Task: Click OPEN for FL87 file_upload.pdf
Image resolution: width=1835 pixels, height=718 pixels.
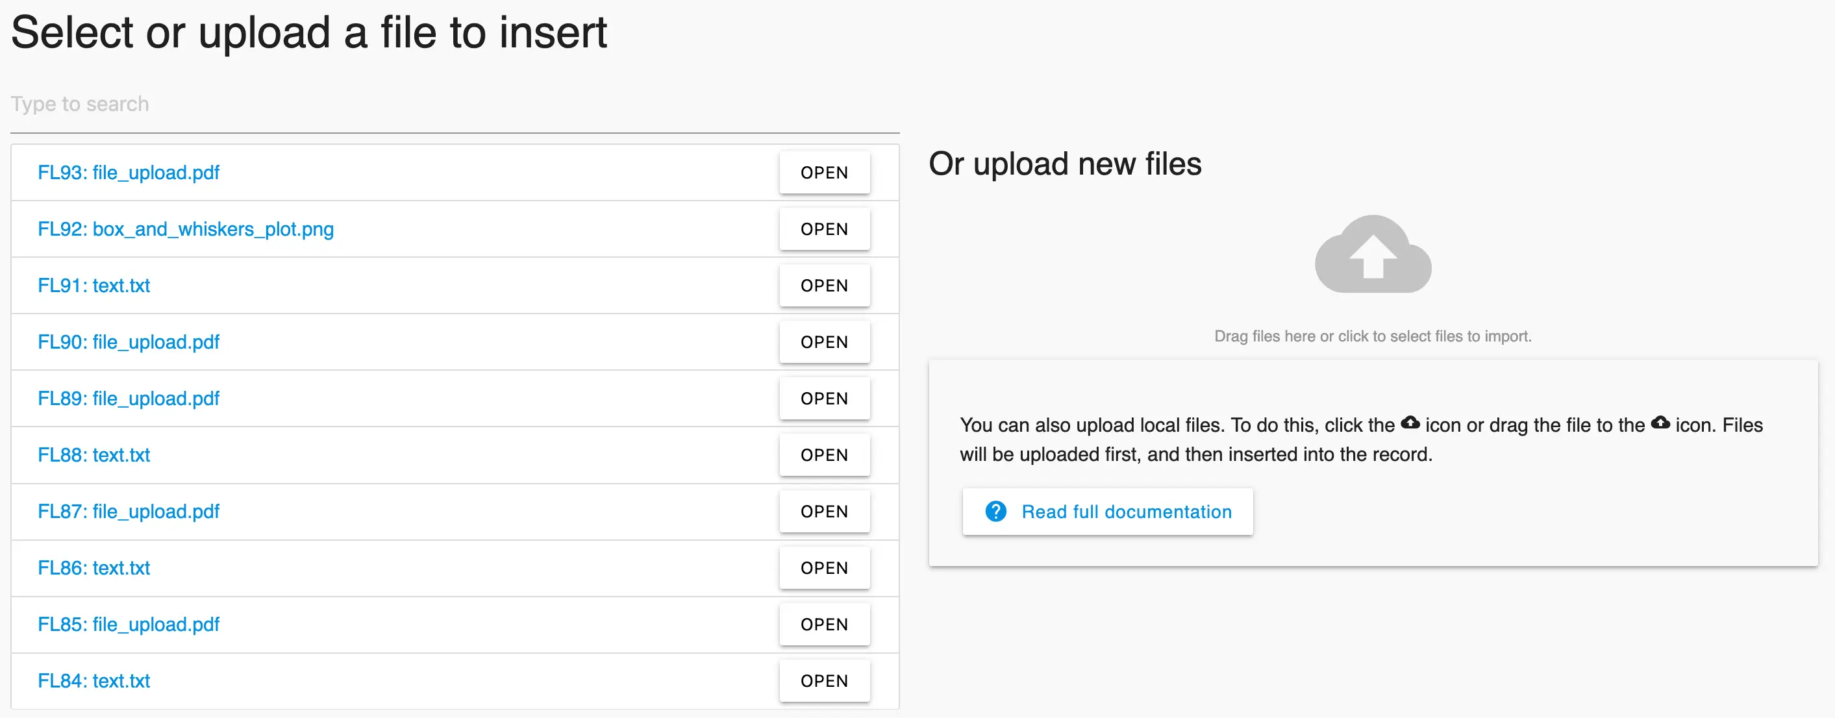Action: (x=824, y=512)
